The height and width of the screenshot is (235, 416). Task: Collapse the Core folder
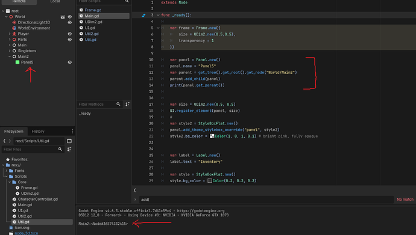(x=10, y=182)
